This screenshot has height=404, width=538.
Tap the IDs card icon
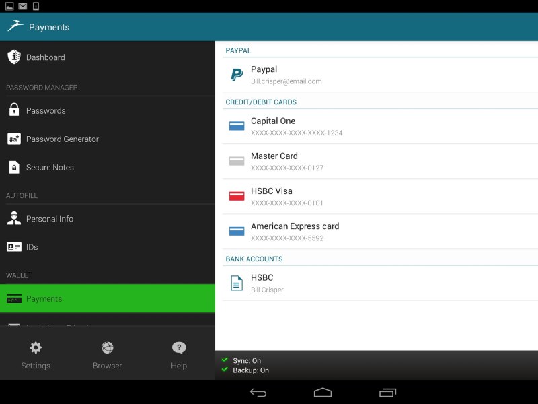coord(14,247)
